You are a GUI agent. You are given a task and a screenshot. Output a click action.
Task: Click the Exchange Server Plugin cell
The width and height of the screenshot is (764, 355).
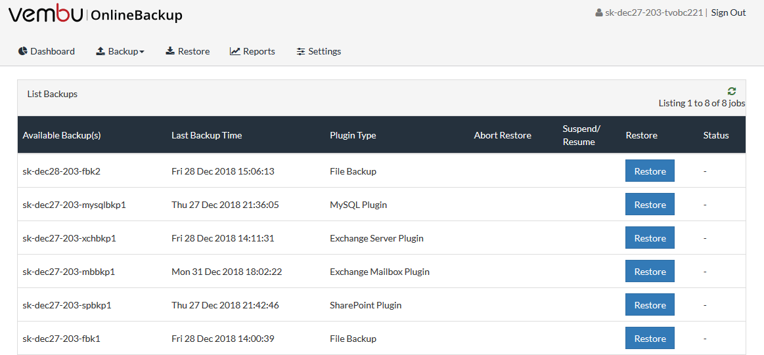click(376, 239)
